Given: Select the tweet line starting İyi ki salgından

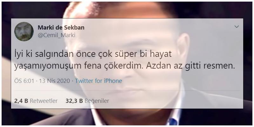Looking at the screenshot, I should (93, 55).
